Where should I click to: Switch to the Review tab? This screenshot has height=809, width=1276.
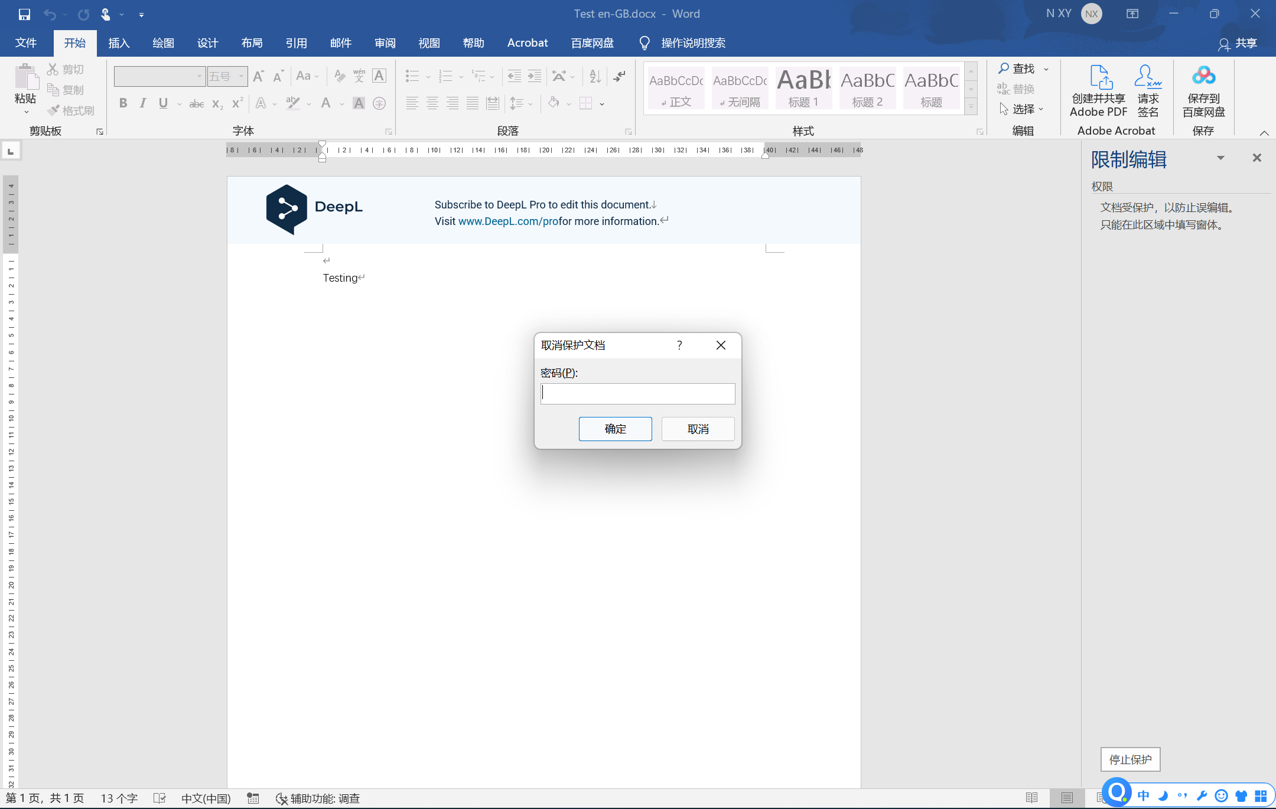tap(385, 43)
